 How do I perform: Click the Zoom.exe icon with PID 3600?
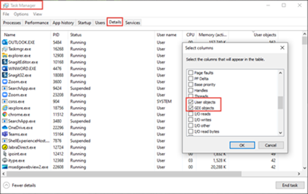pos(5,82)
